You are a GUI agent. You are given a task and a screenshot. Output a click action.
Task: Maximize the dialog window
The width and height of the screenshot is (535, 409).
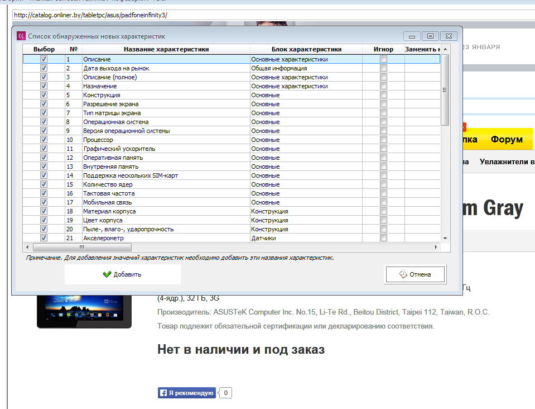point(430,36)
